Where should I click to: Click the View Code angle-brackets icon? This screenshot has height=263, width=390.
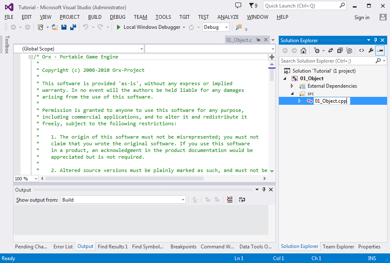pos(361,51)
